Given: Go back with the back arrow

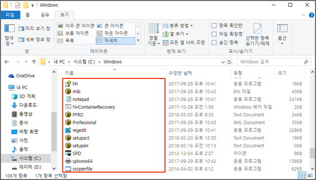Looking at the screenshot, I should point(7,62).
